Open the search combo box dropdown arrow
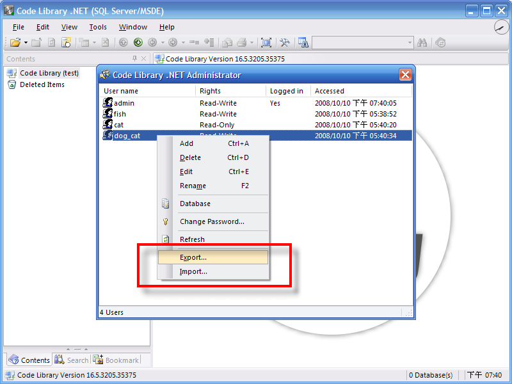The image size is (512, 384). (410, 43)
